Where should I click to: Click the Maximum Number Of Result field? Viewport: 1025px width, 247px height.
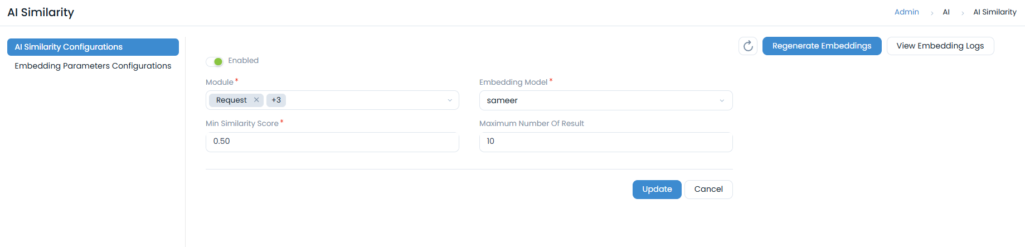tap(606, 142)
